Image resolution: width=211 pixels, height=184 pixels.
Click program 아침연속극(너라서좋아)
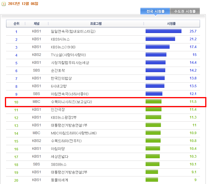tap(69, 94)
